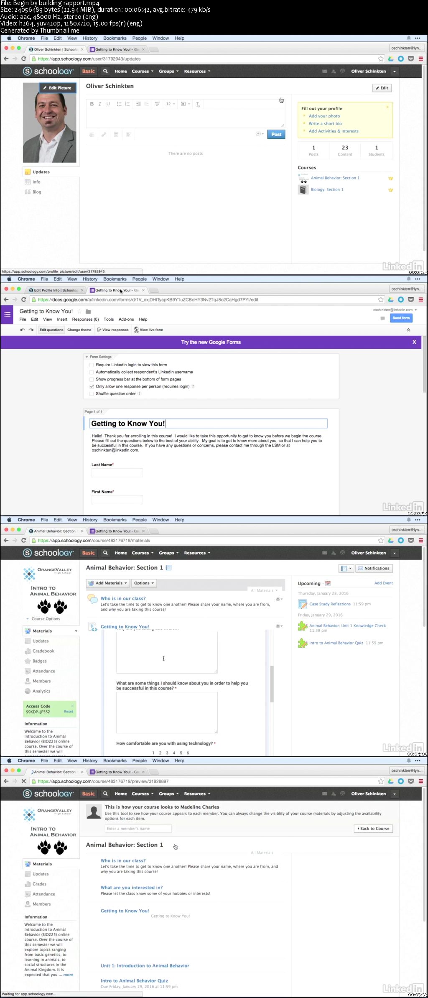
Task: Open the Responses (0) menu
Action: pos(85,319)
